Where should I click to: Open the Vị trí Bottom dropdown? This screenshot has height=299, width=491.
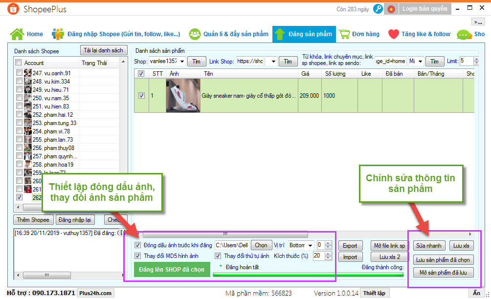[310, 245]
